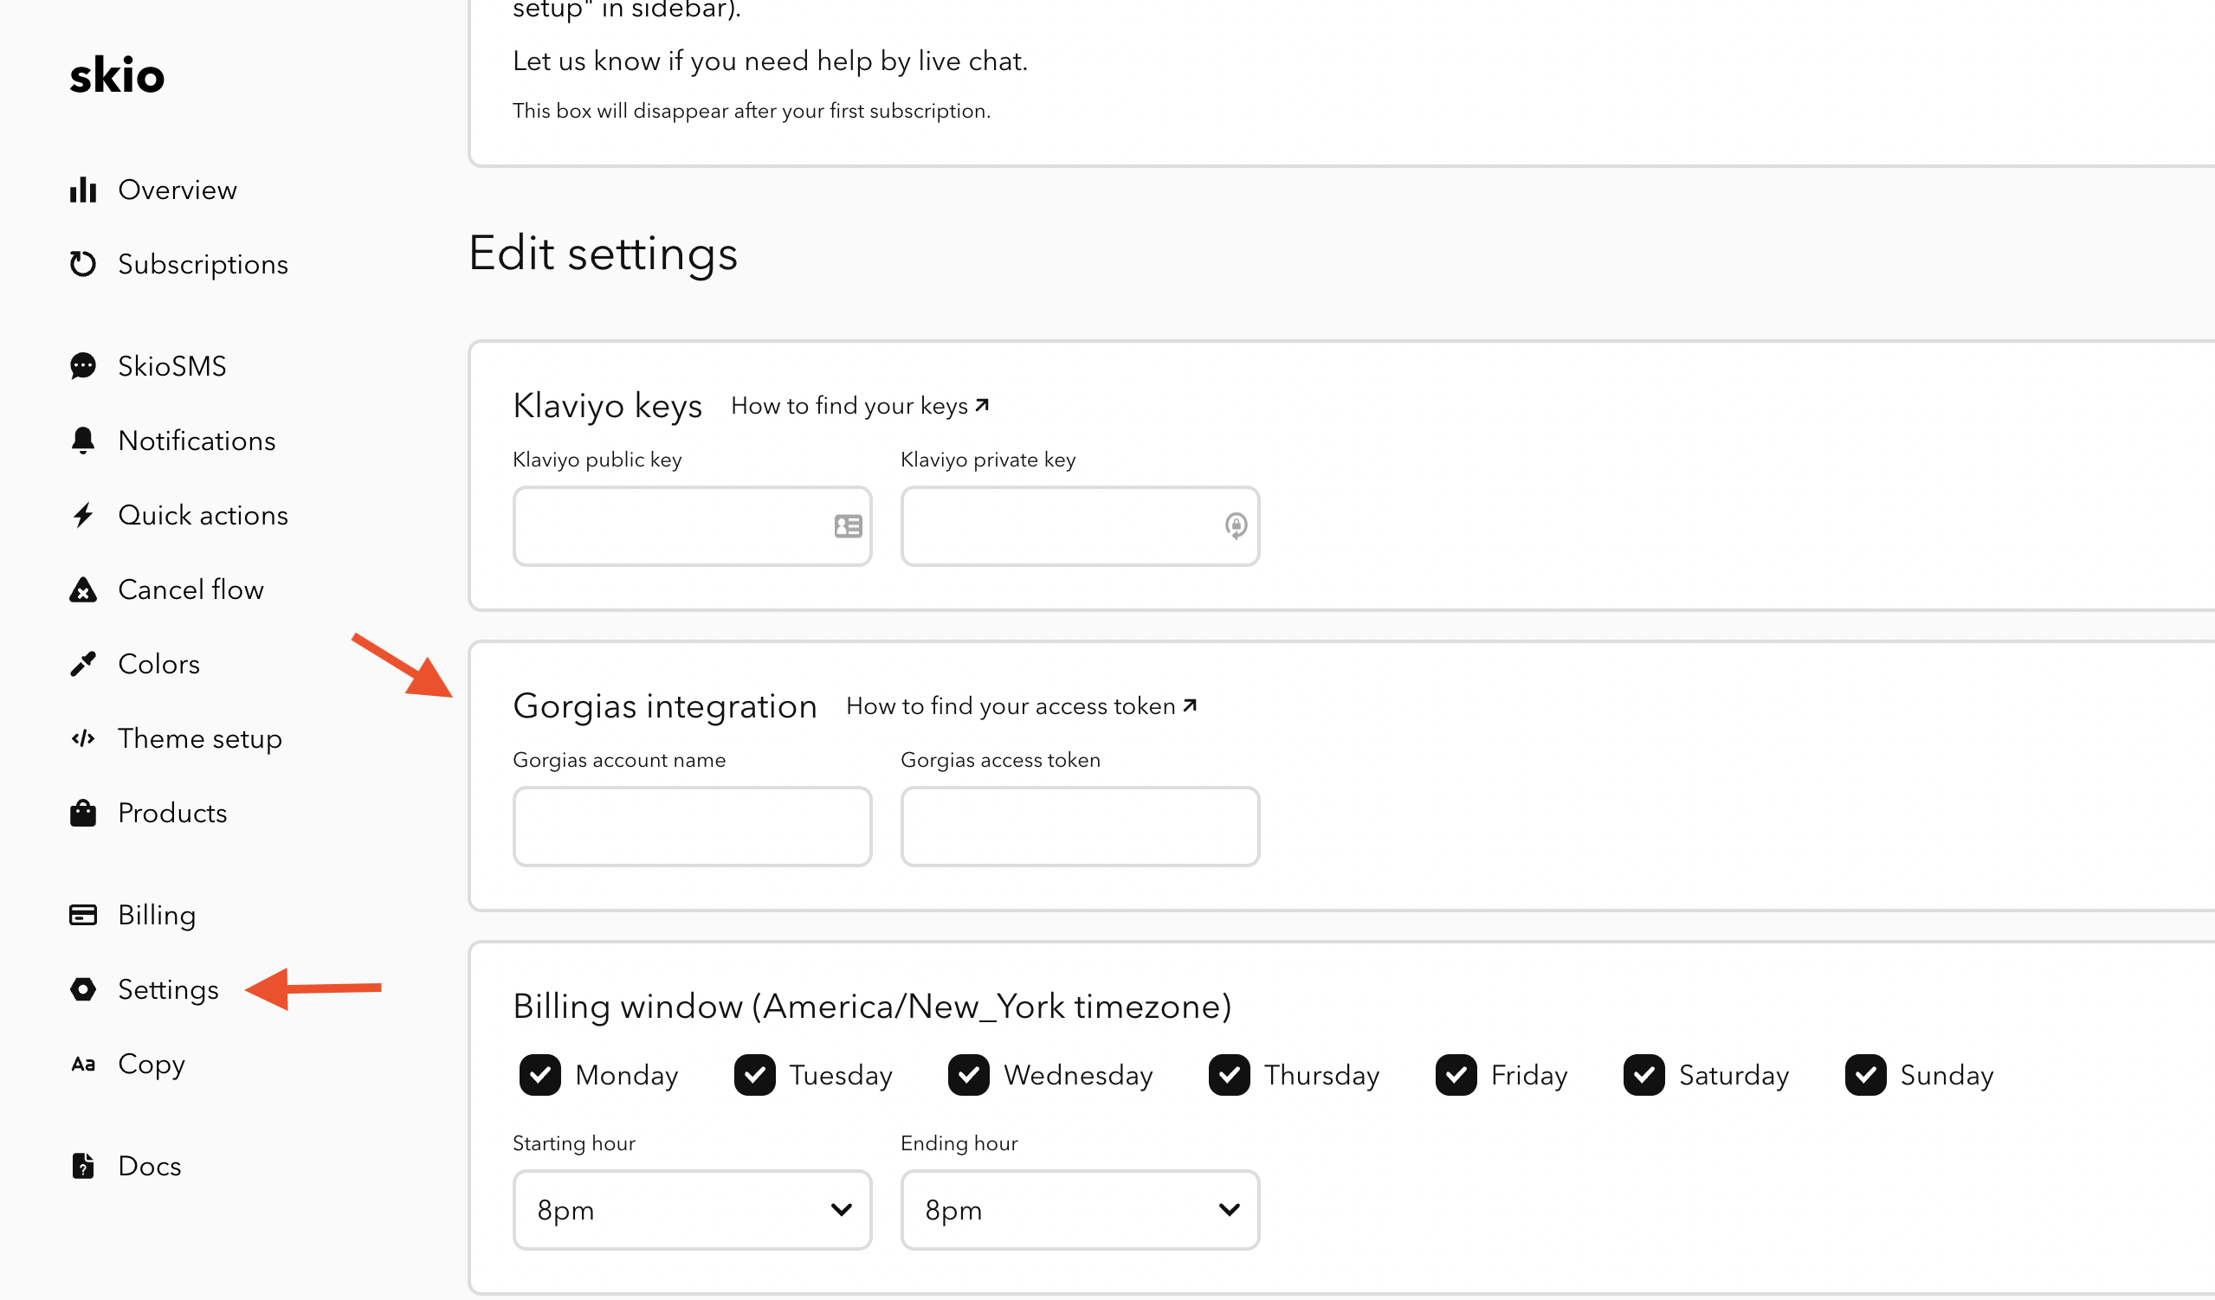Open the Starting hour dropdown
The height and width of the screenshot is (1300, 2215).
pyautogui.click(x=693, y=1209)
